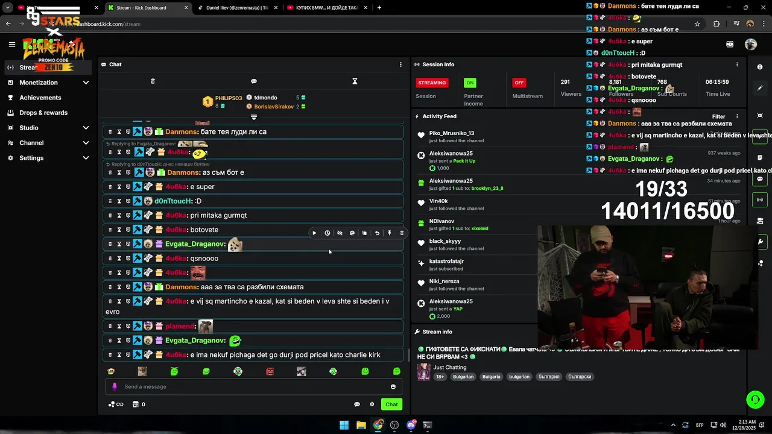Click the hourglass icon on the 'qsnoooo' message row
The image size is (772, 434).
(119, 259)
